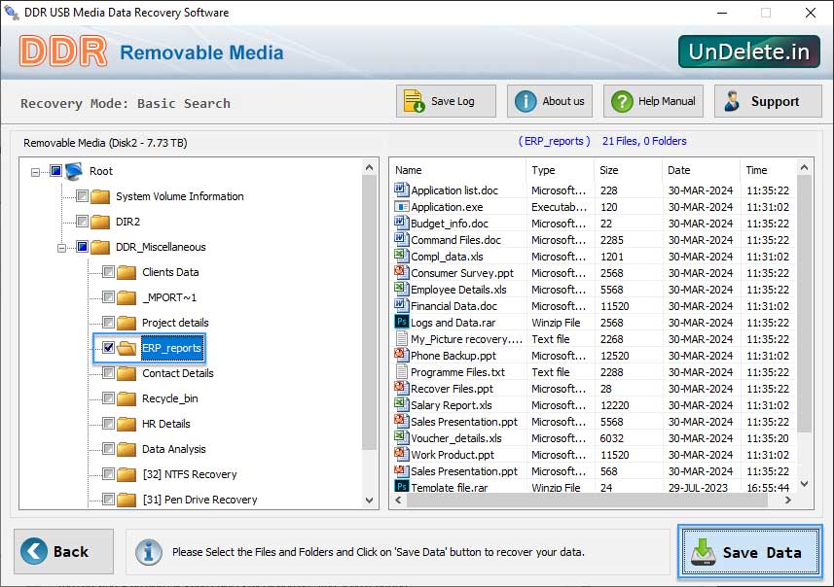Click the PowerPoint icon of Work Product.ppt
Image resolution: width=834 pixels, height=587 pixels.
pos(401,453)
